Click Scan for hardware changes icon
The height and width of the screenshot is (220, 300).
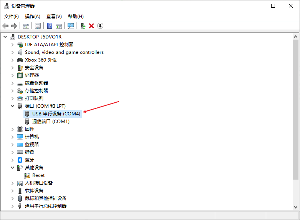click(71, 26)
